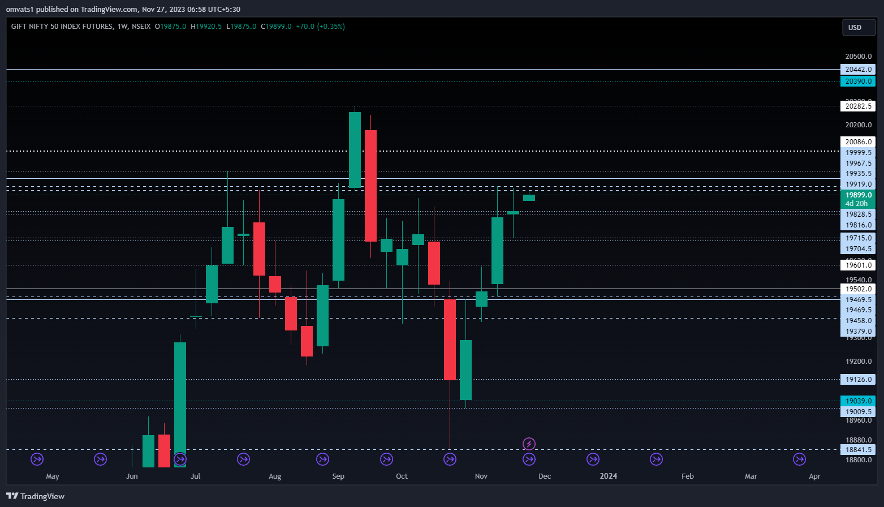Click the 4d 20h countdown label
This screenshot has height=507, width=884.
click(x=858, y=204)
